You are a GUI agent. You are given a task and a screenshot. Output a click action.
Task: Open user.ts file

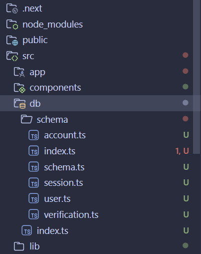tap(57, 199)
